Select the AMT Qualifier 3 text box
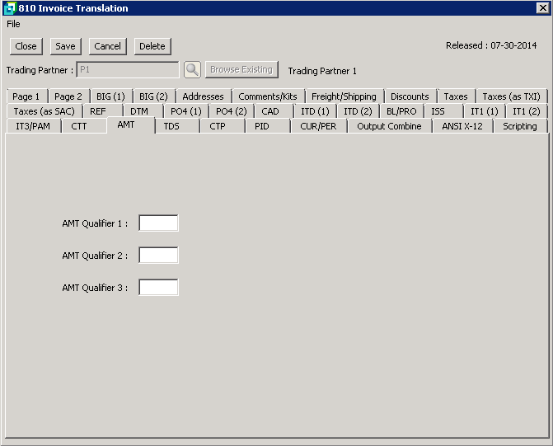The height and width of the screenshot is (446, 553). (158, 288)
